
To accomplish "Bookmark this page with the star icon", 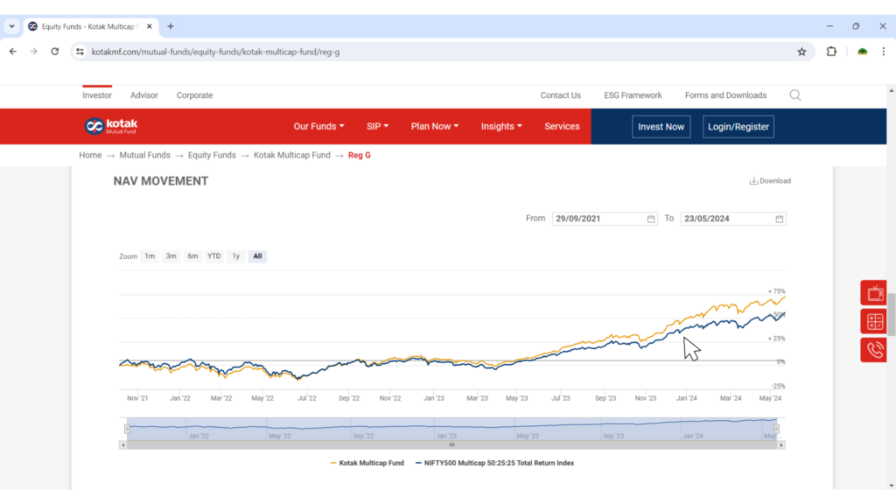I will (x=801, y=52).
